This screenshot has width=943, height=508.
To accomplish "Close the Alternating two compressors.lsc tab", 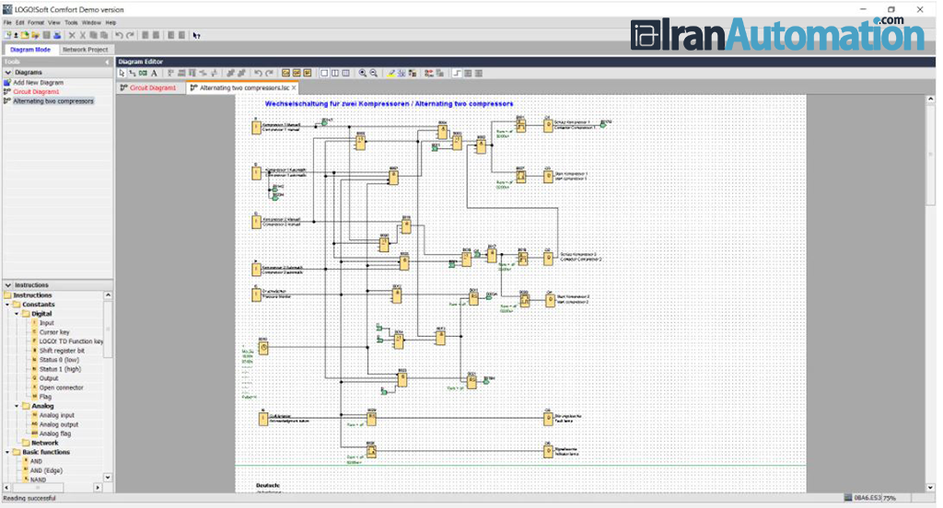I will [294, 87].
